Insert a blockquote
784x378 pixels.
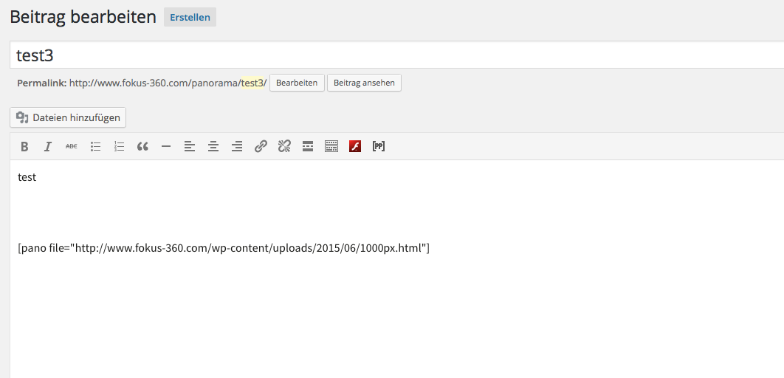pos(142,147)
